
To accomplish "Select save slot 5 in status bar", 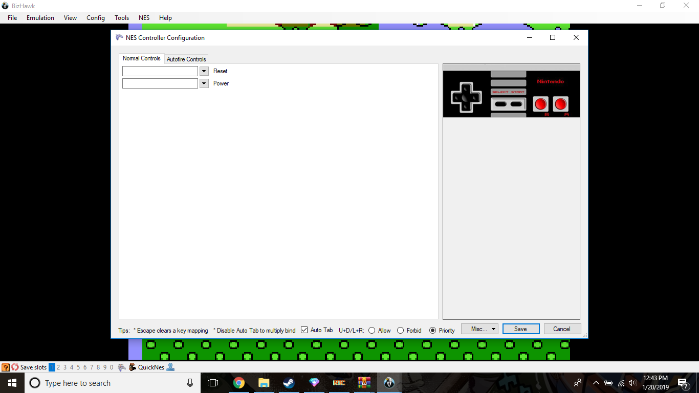I will [x=78, y=367].
